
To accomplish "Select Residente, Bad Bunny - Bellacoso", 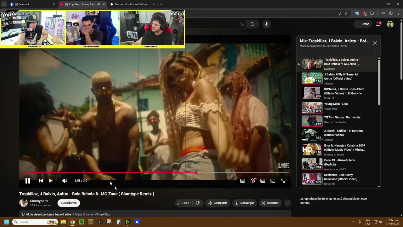I will point(337,179).
